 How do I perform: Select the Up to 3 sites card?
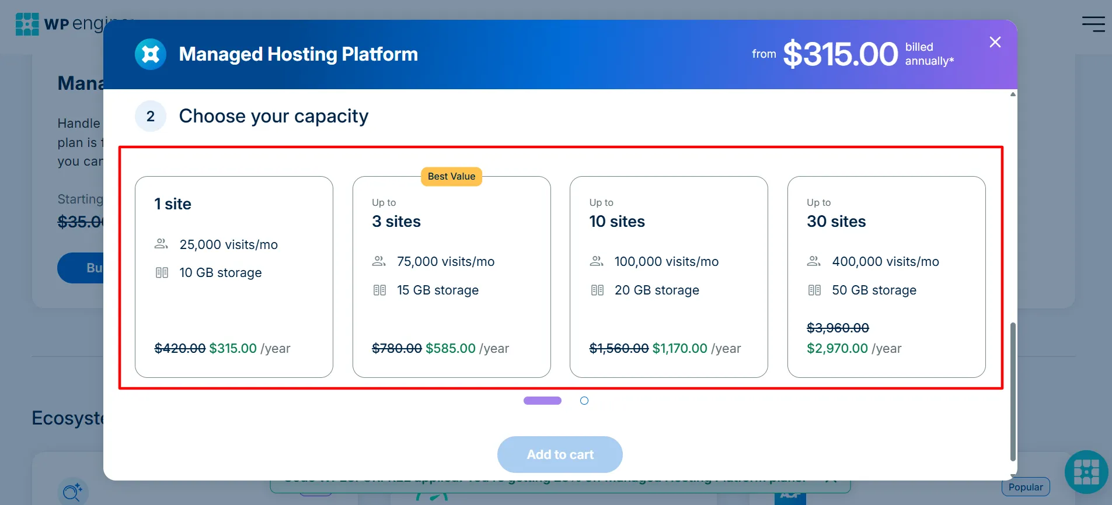pos(452,277)
